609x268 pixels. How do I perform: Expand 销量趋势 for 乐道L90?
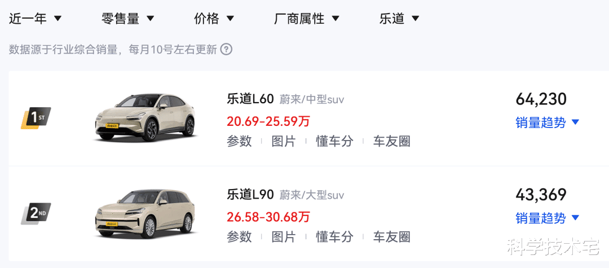[547, 218]
